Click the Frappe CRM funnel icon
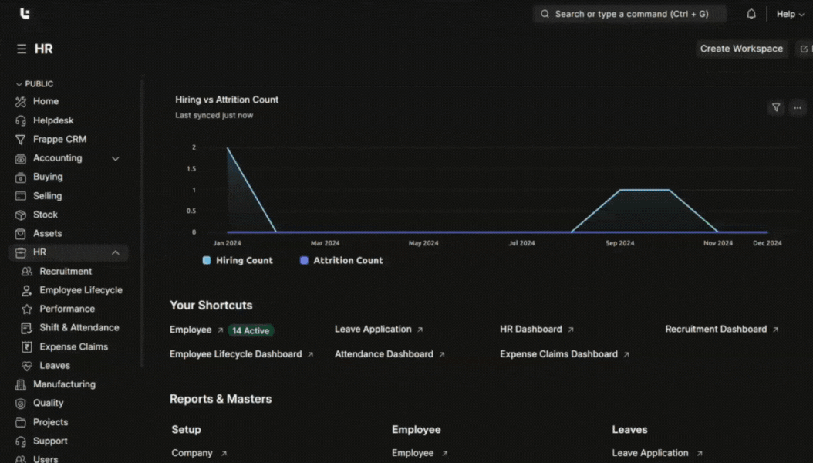 coord(21,140)
